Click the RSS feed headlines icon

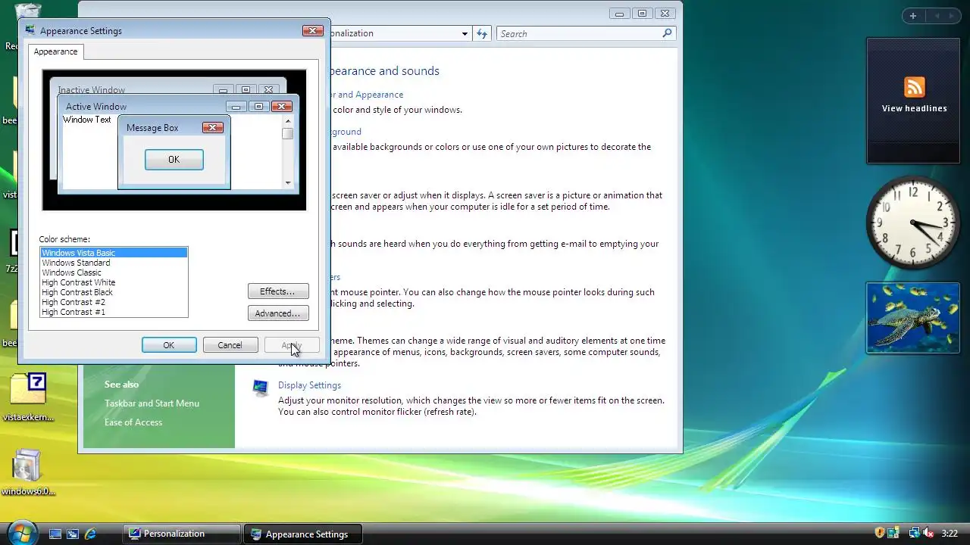point(914,86)
